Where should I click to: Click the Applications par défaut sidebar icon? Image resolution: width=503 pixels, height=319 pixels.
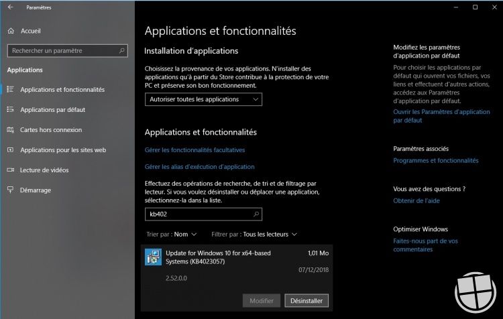(x=11, y=109)
